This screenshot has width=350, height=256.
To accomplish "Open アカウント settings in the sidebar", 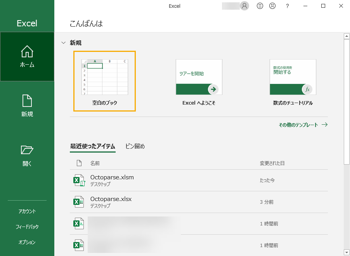I will pyautogui.click(x=27, y=211).
